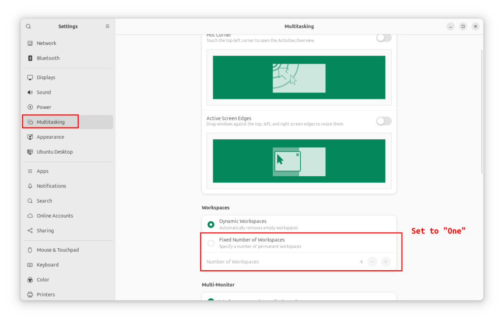Click the Displays monitor icon
The height and width of the screenshot is (323, 504).
[x=30, y=78]
